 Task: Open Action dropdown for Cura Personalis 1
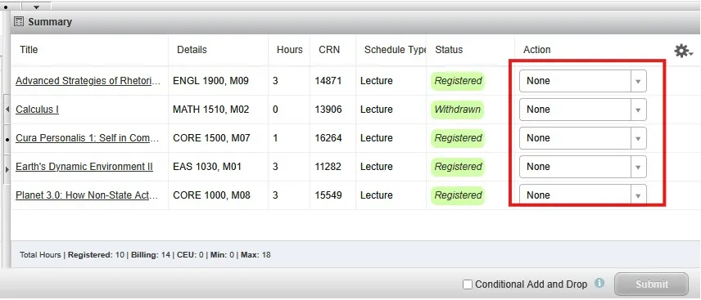(x=582, y=138)
